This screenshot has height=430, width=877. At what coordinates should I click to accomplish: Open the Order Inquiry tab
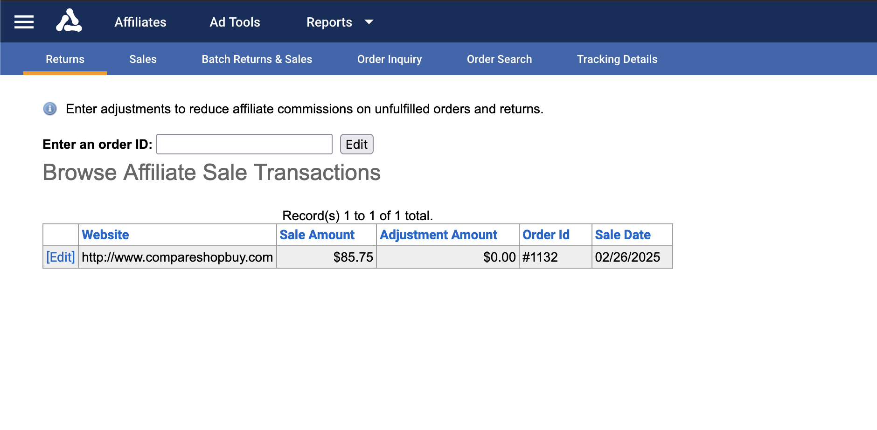pyautogui.click(x=389, y=59)
